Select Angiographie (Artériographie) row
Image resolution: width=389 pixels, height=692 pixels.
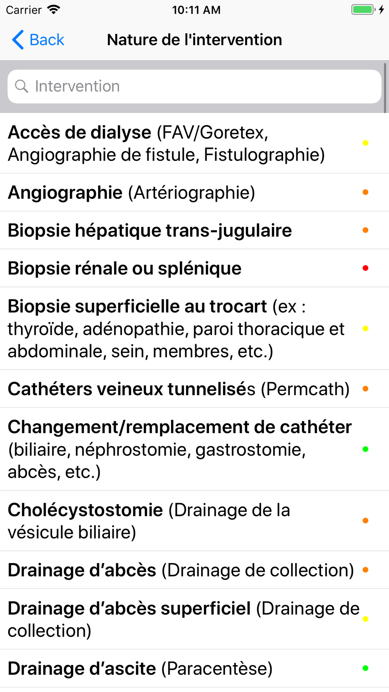[x=194, y=193]
